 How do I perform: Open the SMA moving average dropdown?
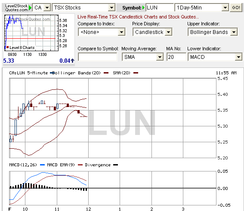click(x=143, y=57)
